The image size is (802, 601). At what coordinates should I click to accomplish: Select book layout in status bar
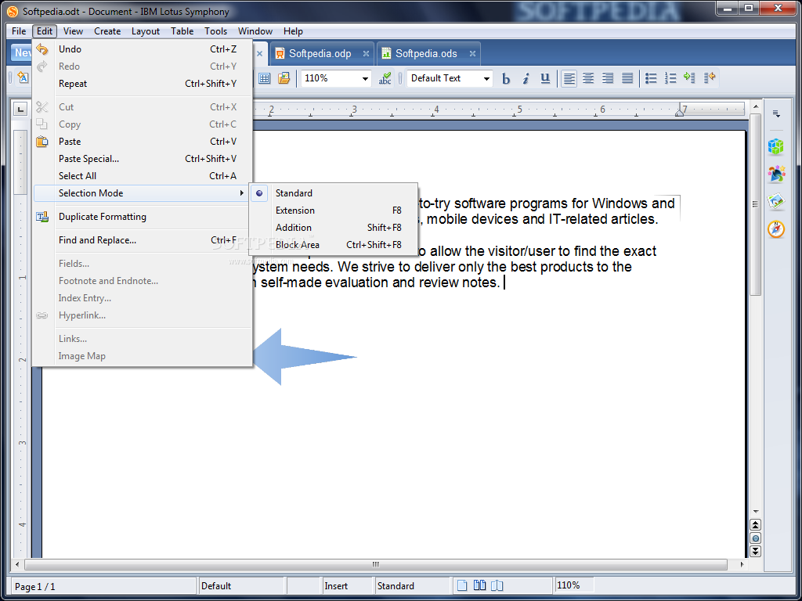point(497,585)
